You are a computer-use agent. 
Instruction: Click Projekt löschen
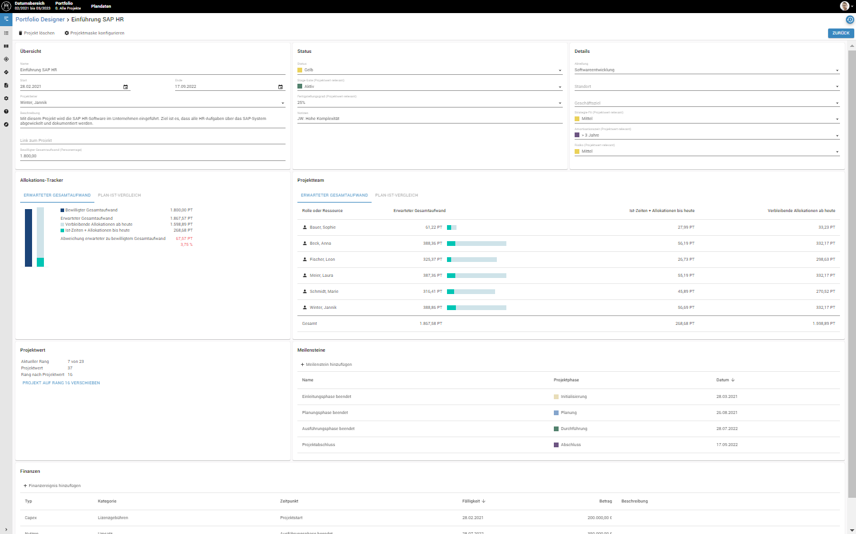36,33
